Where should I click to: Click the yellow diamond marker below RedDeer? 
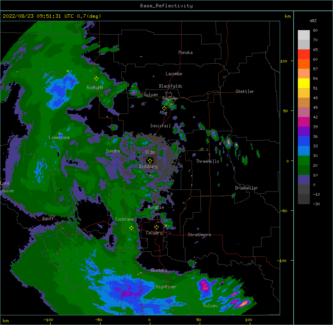click(164, 108)
